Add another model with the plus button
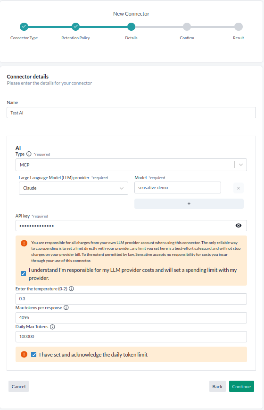The height and width of the screenshot is (410, 264). pos(189,204)
